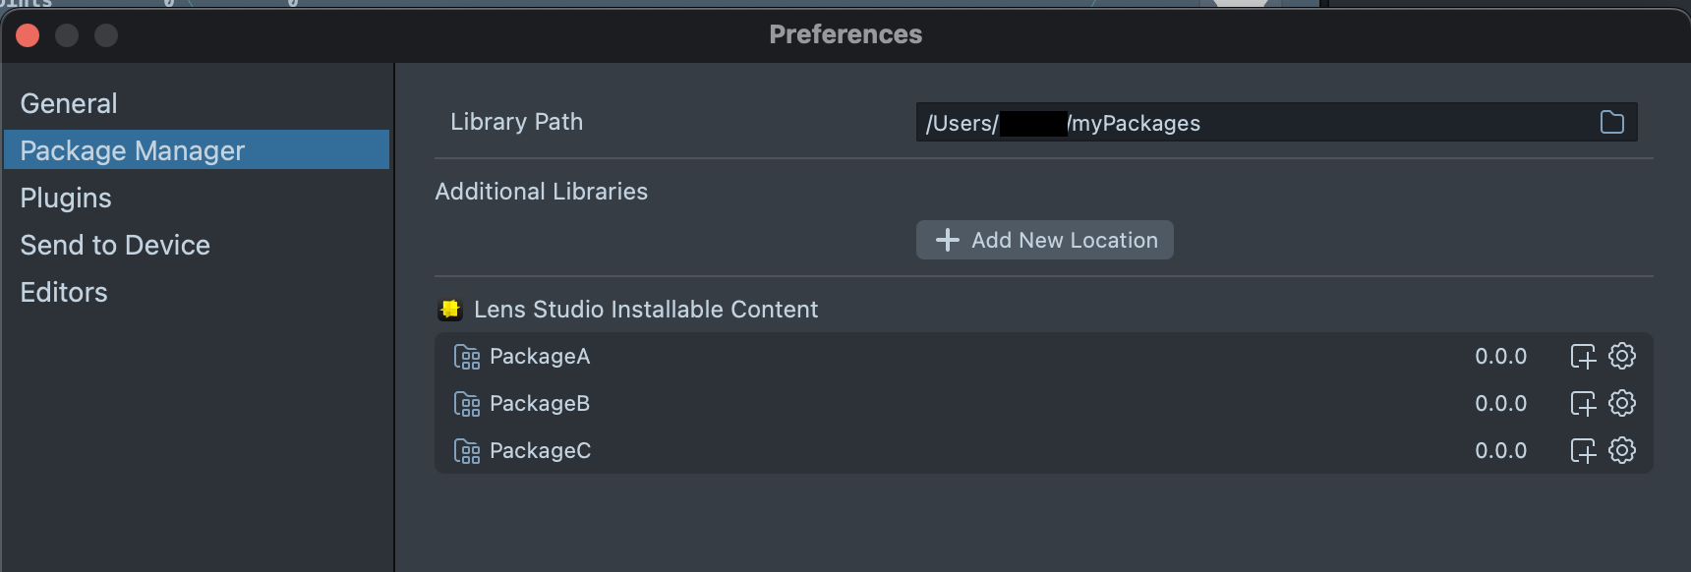Click the PackageA package folder icon

click(467, 357)
